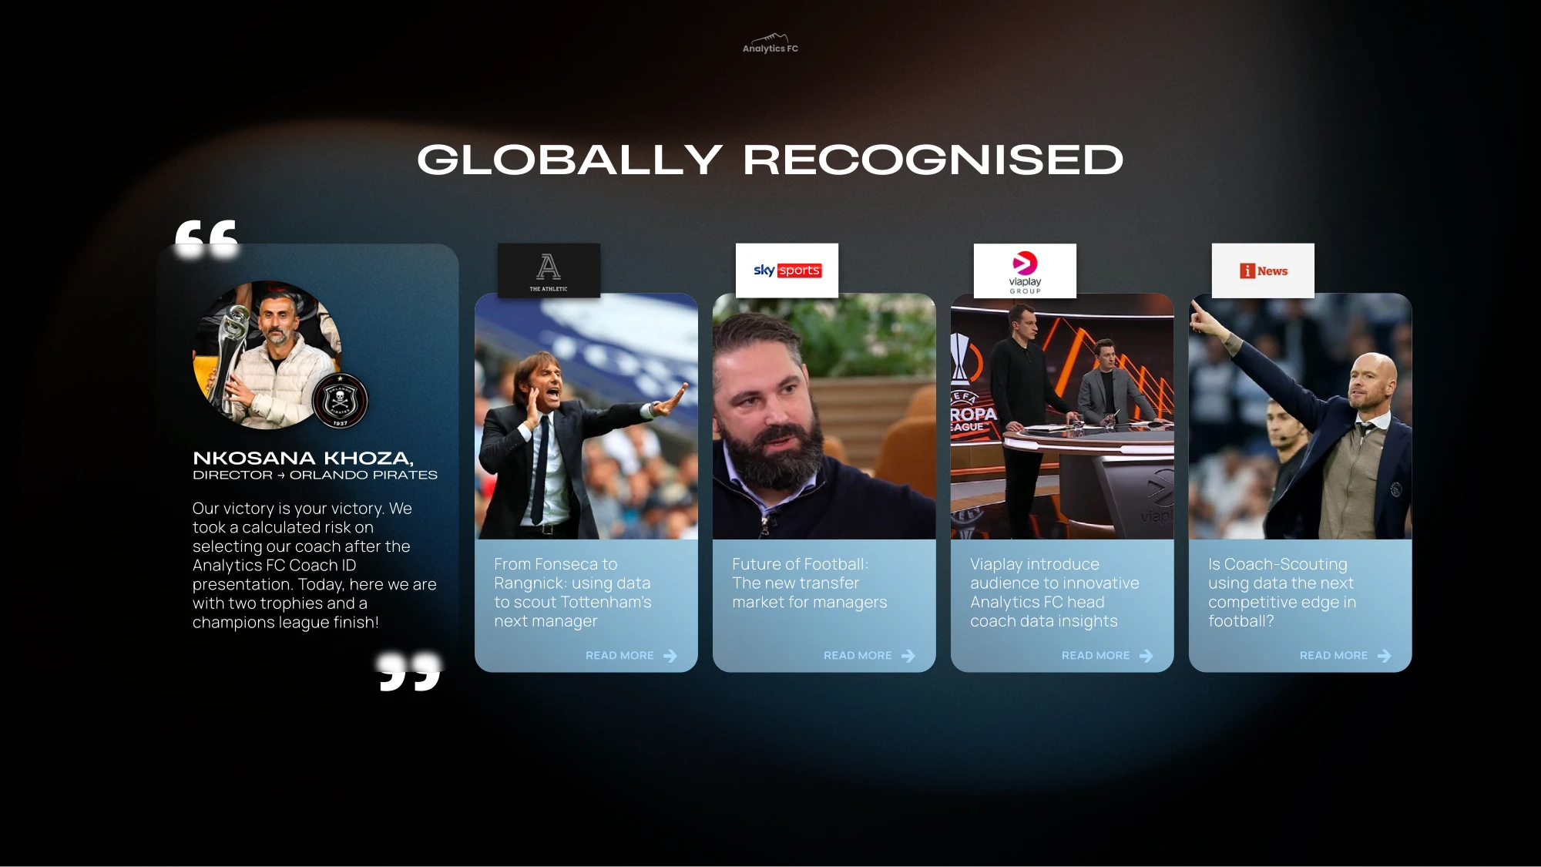Click the Analytics FC logo at top

coord(770,43)
